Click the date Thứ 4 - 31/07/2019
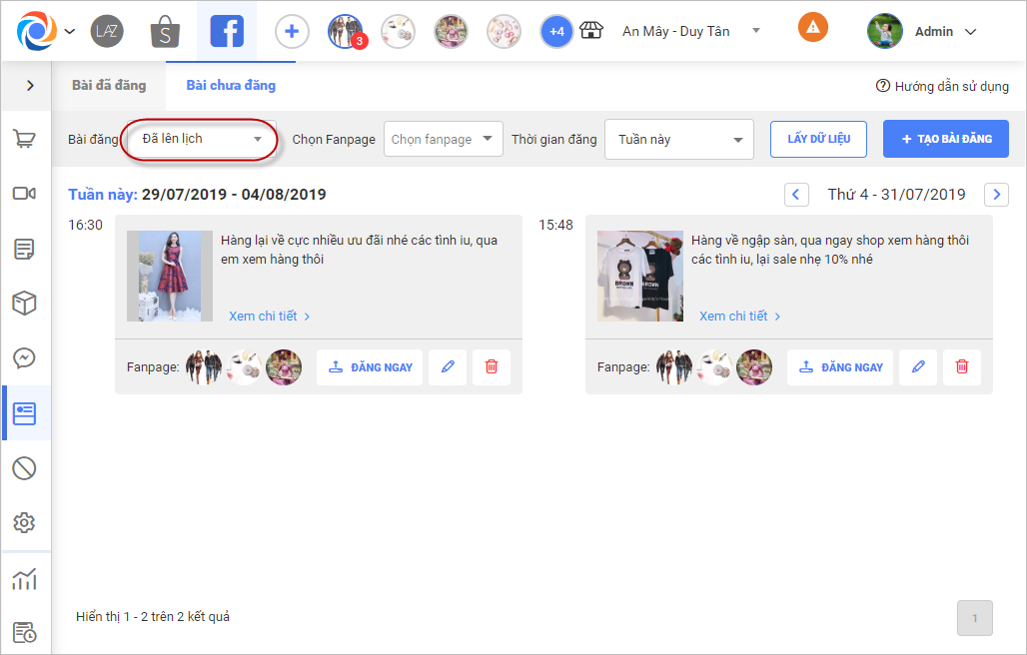 point(897,195)
